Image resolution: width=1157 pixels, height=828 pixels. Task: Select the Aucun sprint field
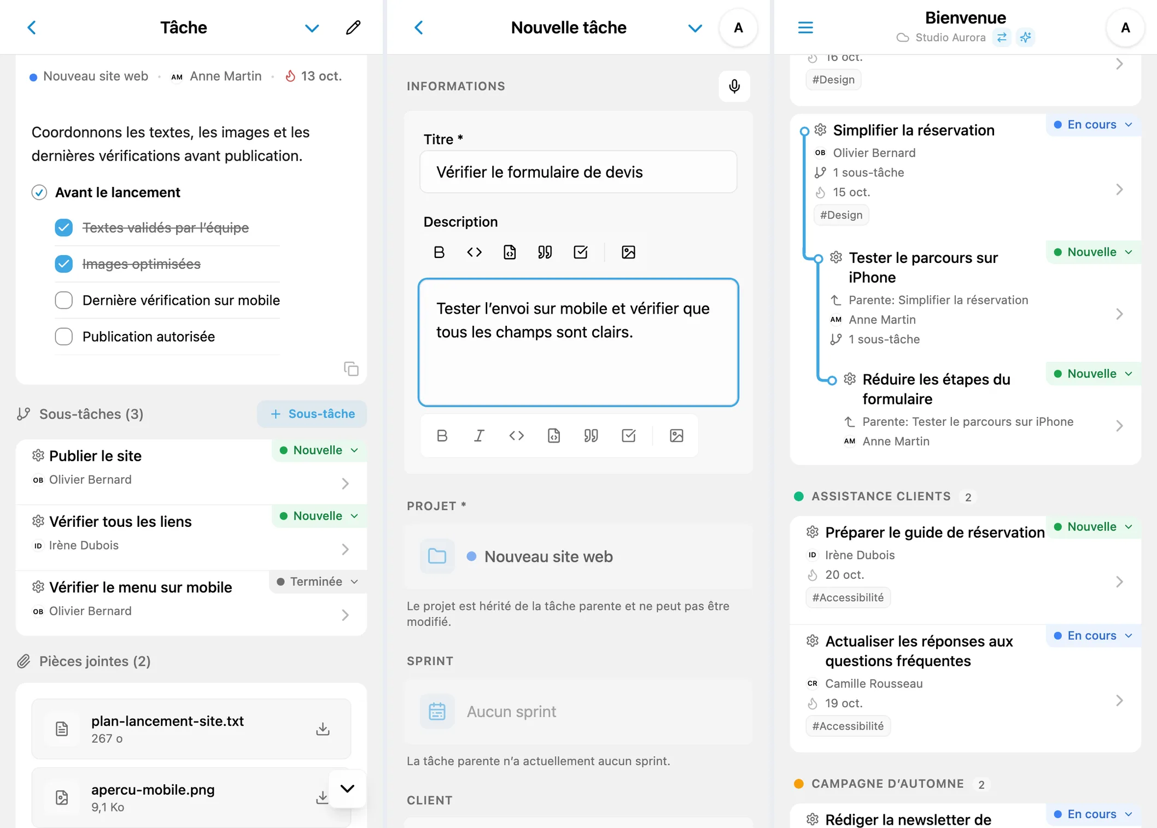pyautogui.click(x=578, y=712)
